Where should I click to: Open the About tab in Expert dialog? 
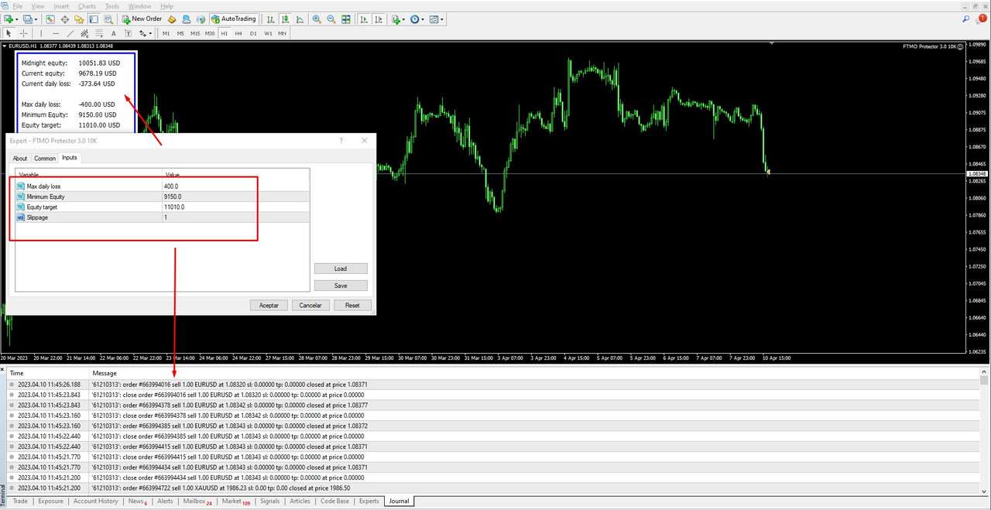20,158
